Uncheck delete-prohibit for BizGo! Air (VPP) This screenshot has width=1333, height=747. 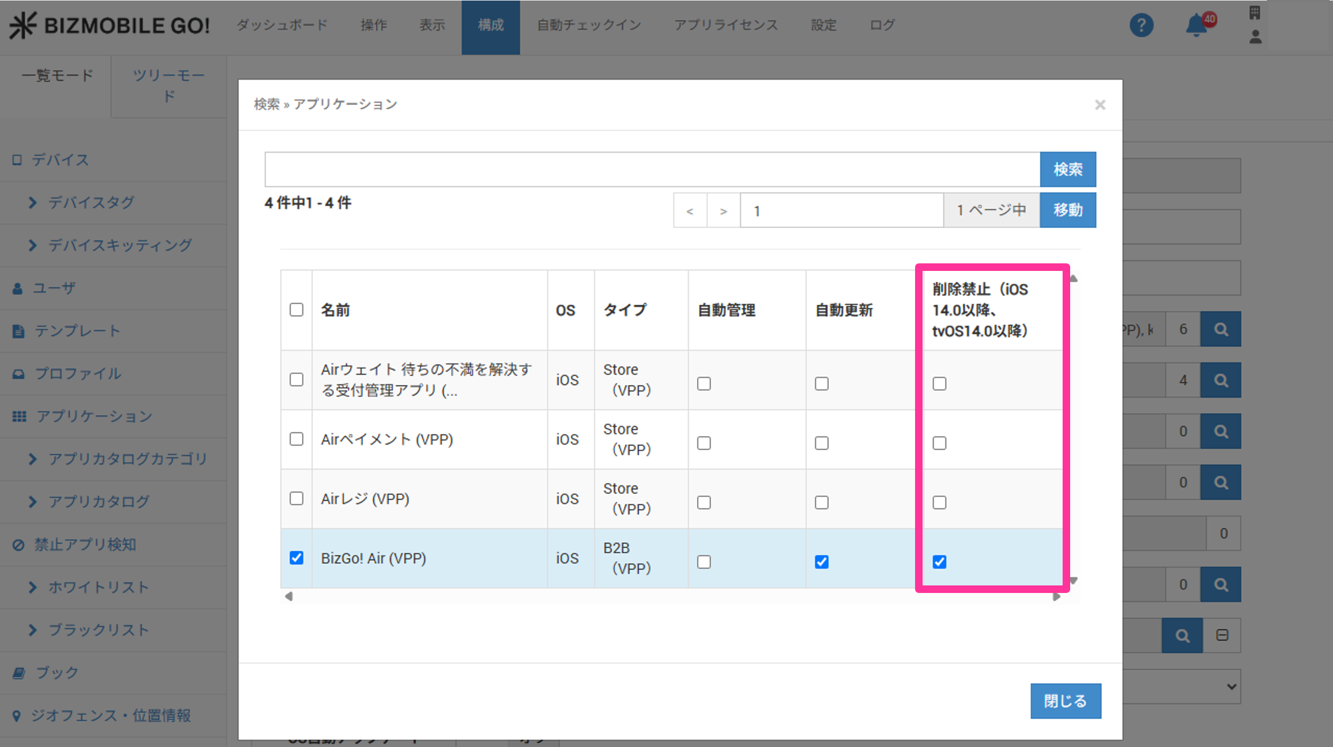pyautogui.click(x=939, y=562)
